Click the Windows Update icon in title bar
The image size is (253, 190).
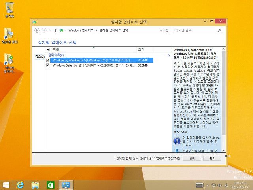pyautogui.click(x=34, y=22)
